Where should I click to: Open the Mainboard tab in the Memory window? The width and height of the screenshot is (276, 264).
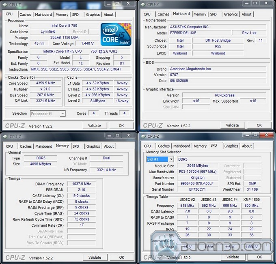(44, 146)
